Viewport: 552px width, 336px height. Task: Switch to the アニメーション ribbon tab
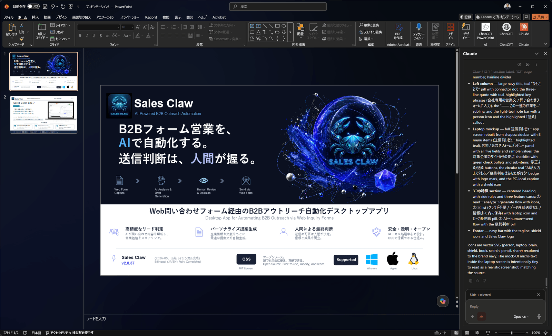[105, 17]
